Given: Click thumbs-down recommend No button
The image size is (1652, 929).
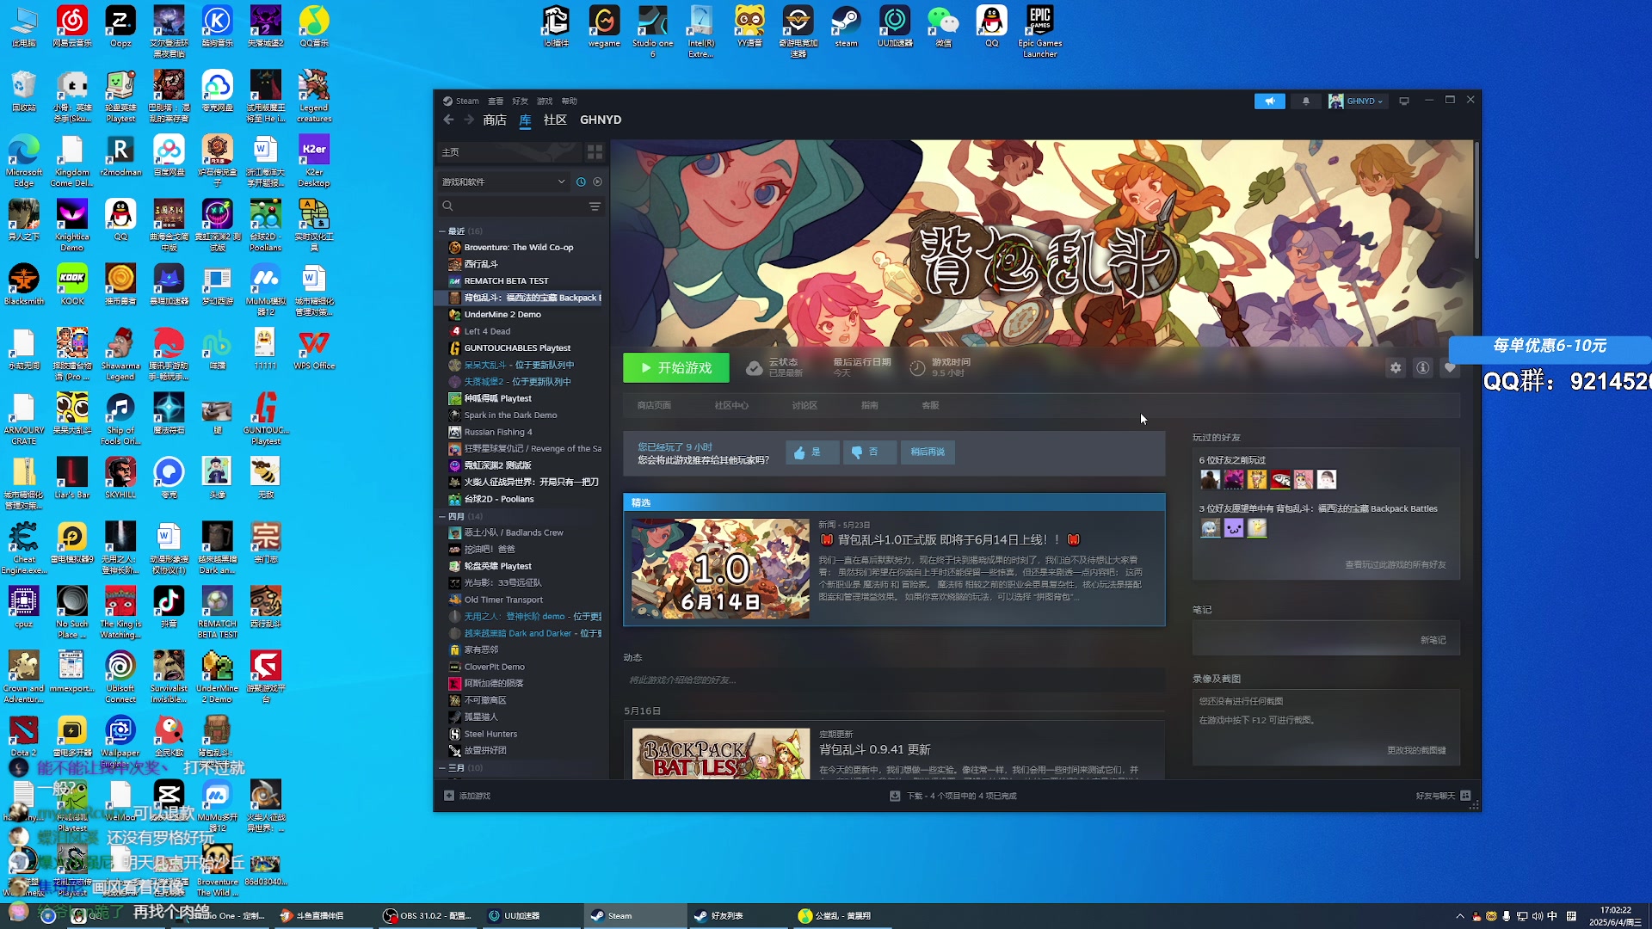Looking at the screenshot, I should (x=869, y=452).
